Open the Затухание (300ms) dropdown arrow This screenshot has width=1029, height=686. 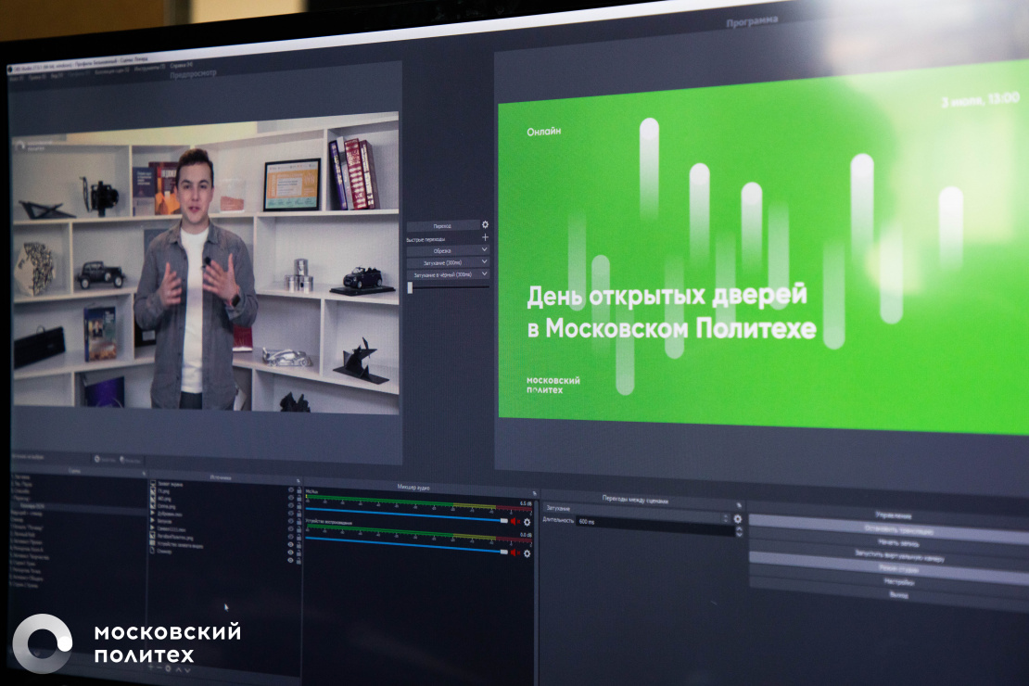(x=484, y=262)
